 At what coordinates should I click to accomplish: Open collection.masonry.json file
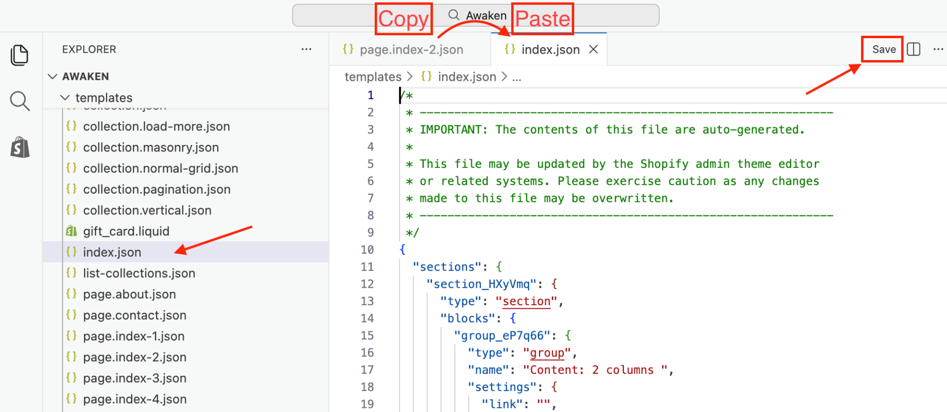pyautogui.click(x=151, y=147)
